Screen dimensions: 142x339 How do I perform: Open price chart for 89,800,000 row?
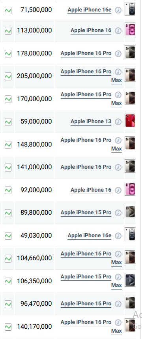pos(8,213)
